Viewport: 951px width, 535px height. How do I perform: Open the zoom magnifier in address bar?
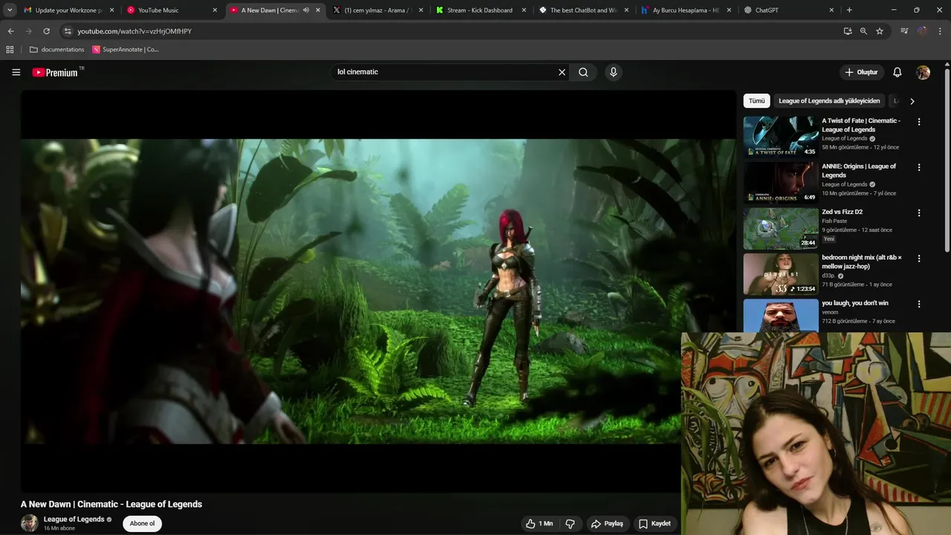point(863,31)
